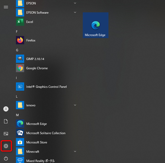Click the Excel label text
The width and height of the screenshot is (165, 163).
[x=30, y=22]
